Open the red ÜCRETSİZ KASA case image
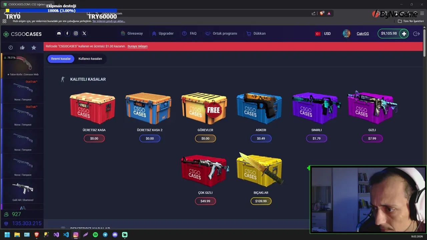 coord(92,108)
